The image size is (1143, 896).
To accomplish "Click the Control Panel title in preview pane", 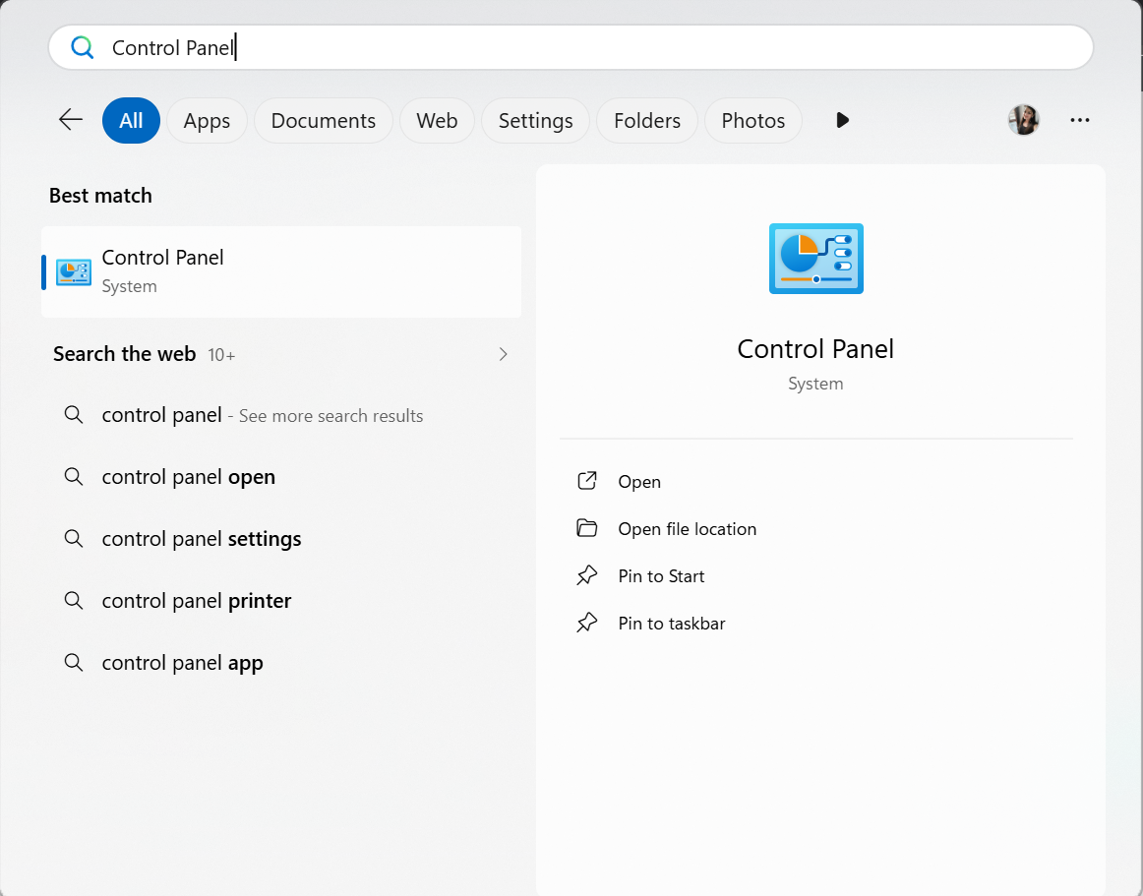I will (x=815, y=349).
